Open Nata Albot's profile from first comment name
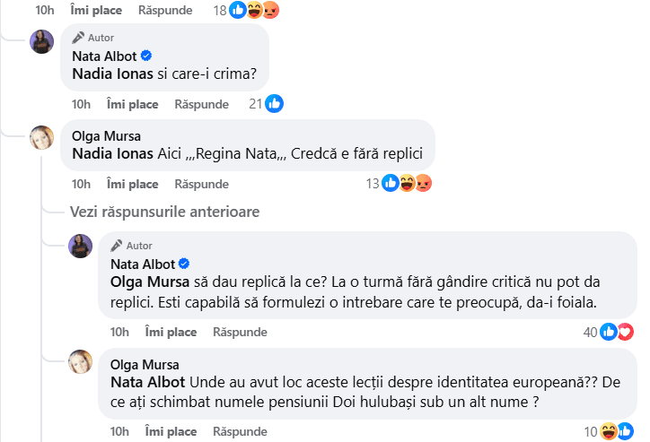Screen dimensions: 650x442 pos(104,56)
